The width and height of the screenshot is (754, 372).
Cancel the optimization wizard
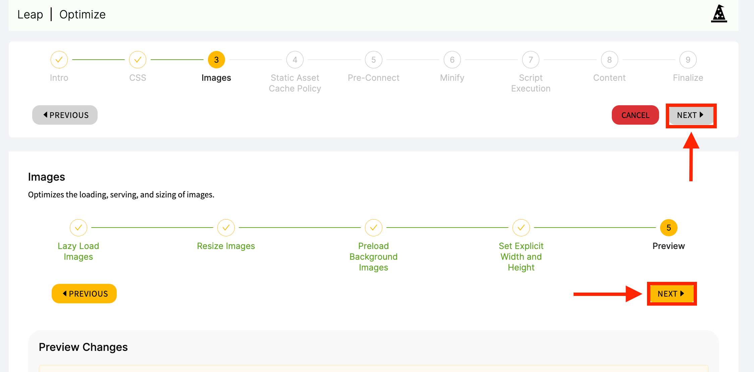[x=635, y=115]
